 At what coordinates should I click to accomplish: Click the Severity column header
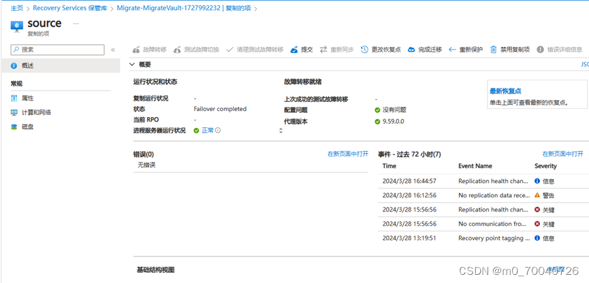click(545, 166)
